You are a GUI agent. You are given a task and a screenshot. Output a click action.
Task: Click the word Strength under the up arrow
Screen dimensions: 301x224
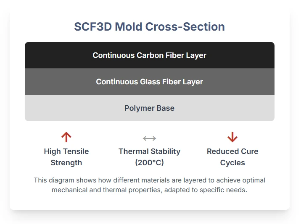coord(66,163)
